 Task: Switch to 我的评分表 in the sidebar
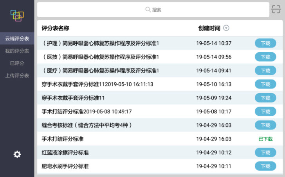(x=17, y=51)
